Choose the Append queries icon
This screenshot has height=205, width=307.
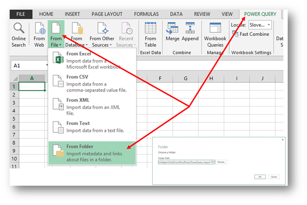pos(190,32)
